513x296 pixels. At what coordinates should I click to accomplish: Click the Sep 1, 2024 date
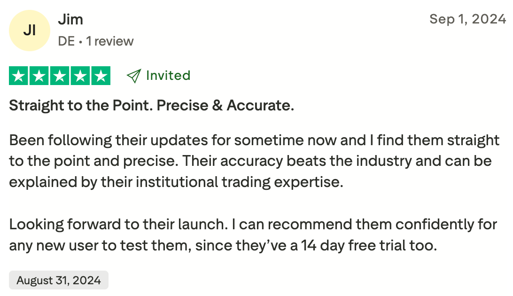point(467,19)
